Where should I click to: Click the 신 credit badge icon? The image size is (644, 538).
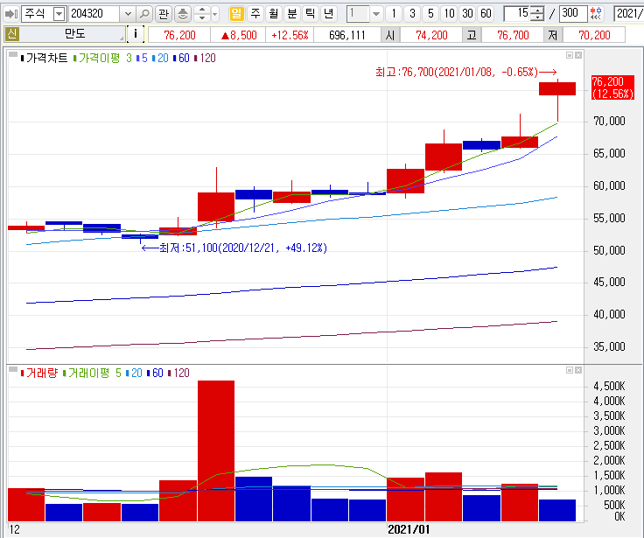pyautogui.click(x=12, y=34)
